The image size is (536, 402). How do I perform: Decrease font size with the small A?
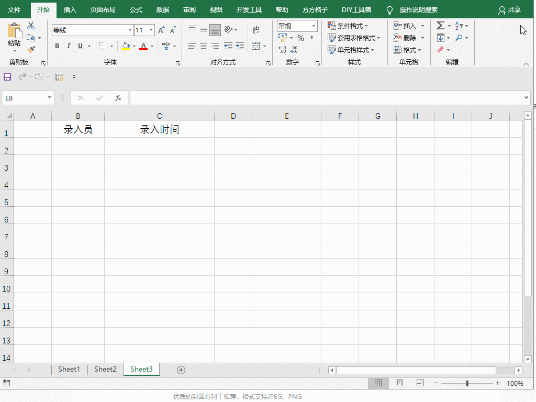coord(173,30)
